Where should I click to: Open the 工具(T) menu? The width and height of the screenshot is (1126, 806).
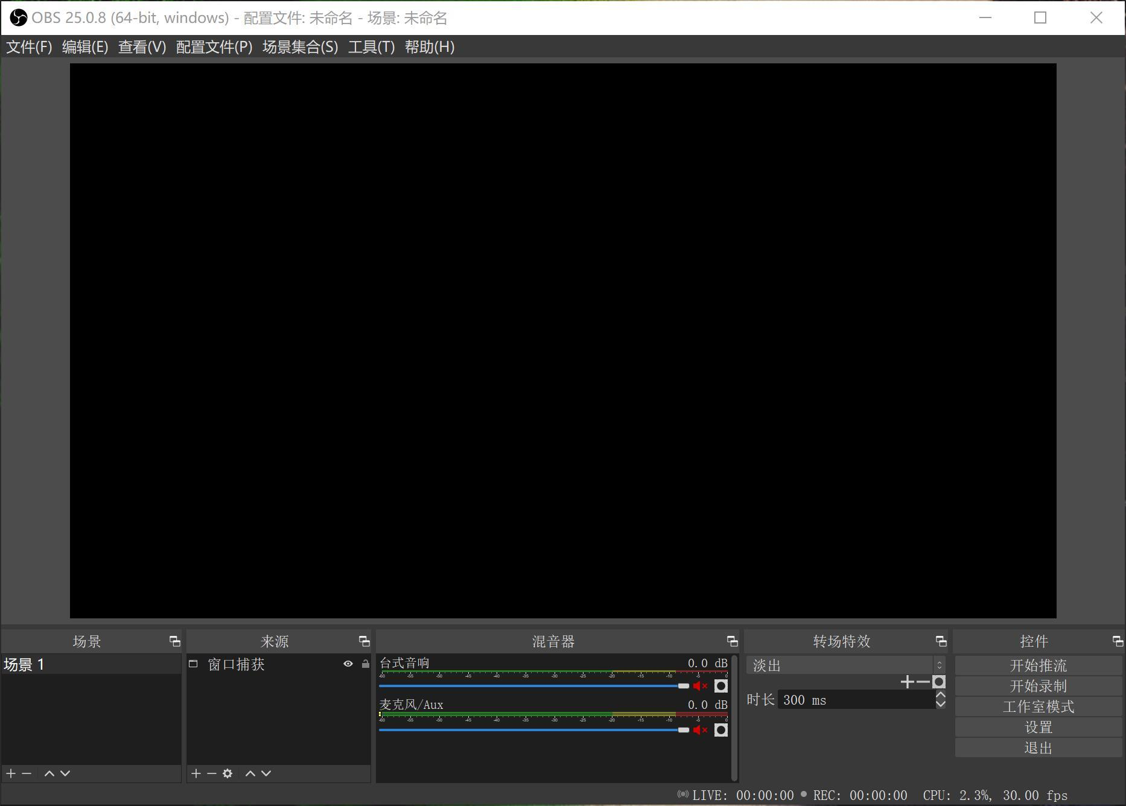point(371,47)
